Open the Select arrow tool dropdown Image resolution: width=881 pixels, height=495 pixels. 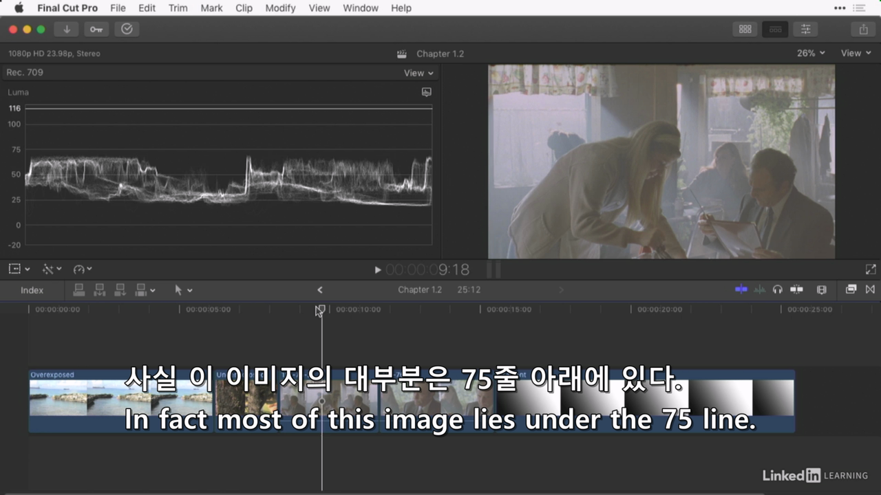pyautogui.click(x=183, y=290)
